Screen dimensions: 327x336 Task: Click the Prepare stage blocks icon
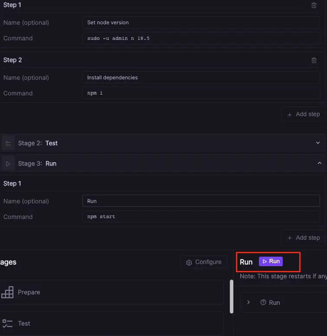coord(7,293)
